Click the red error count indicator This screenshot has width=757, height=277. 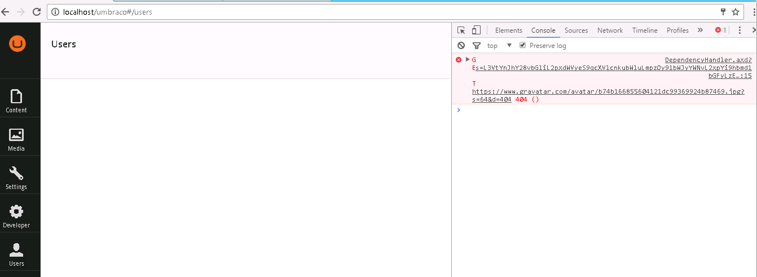[x=721, y=30]
